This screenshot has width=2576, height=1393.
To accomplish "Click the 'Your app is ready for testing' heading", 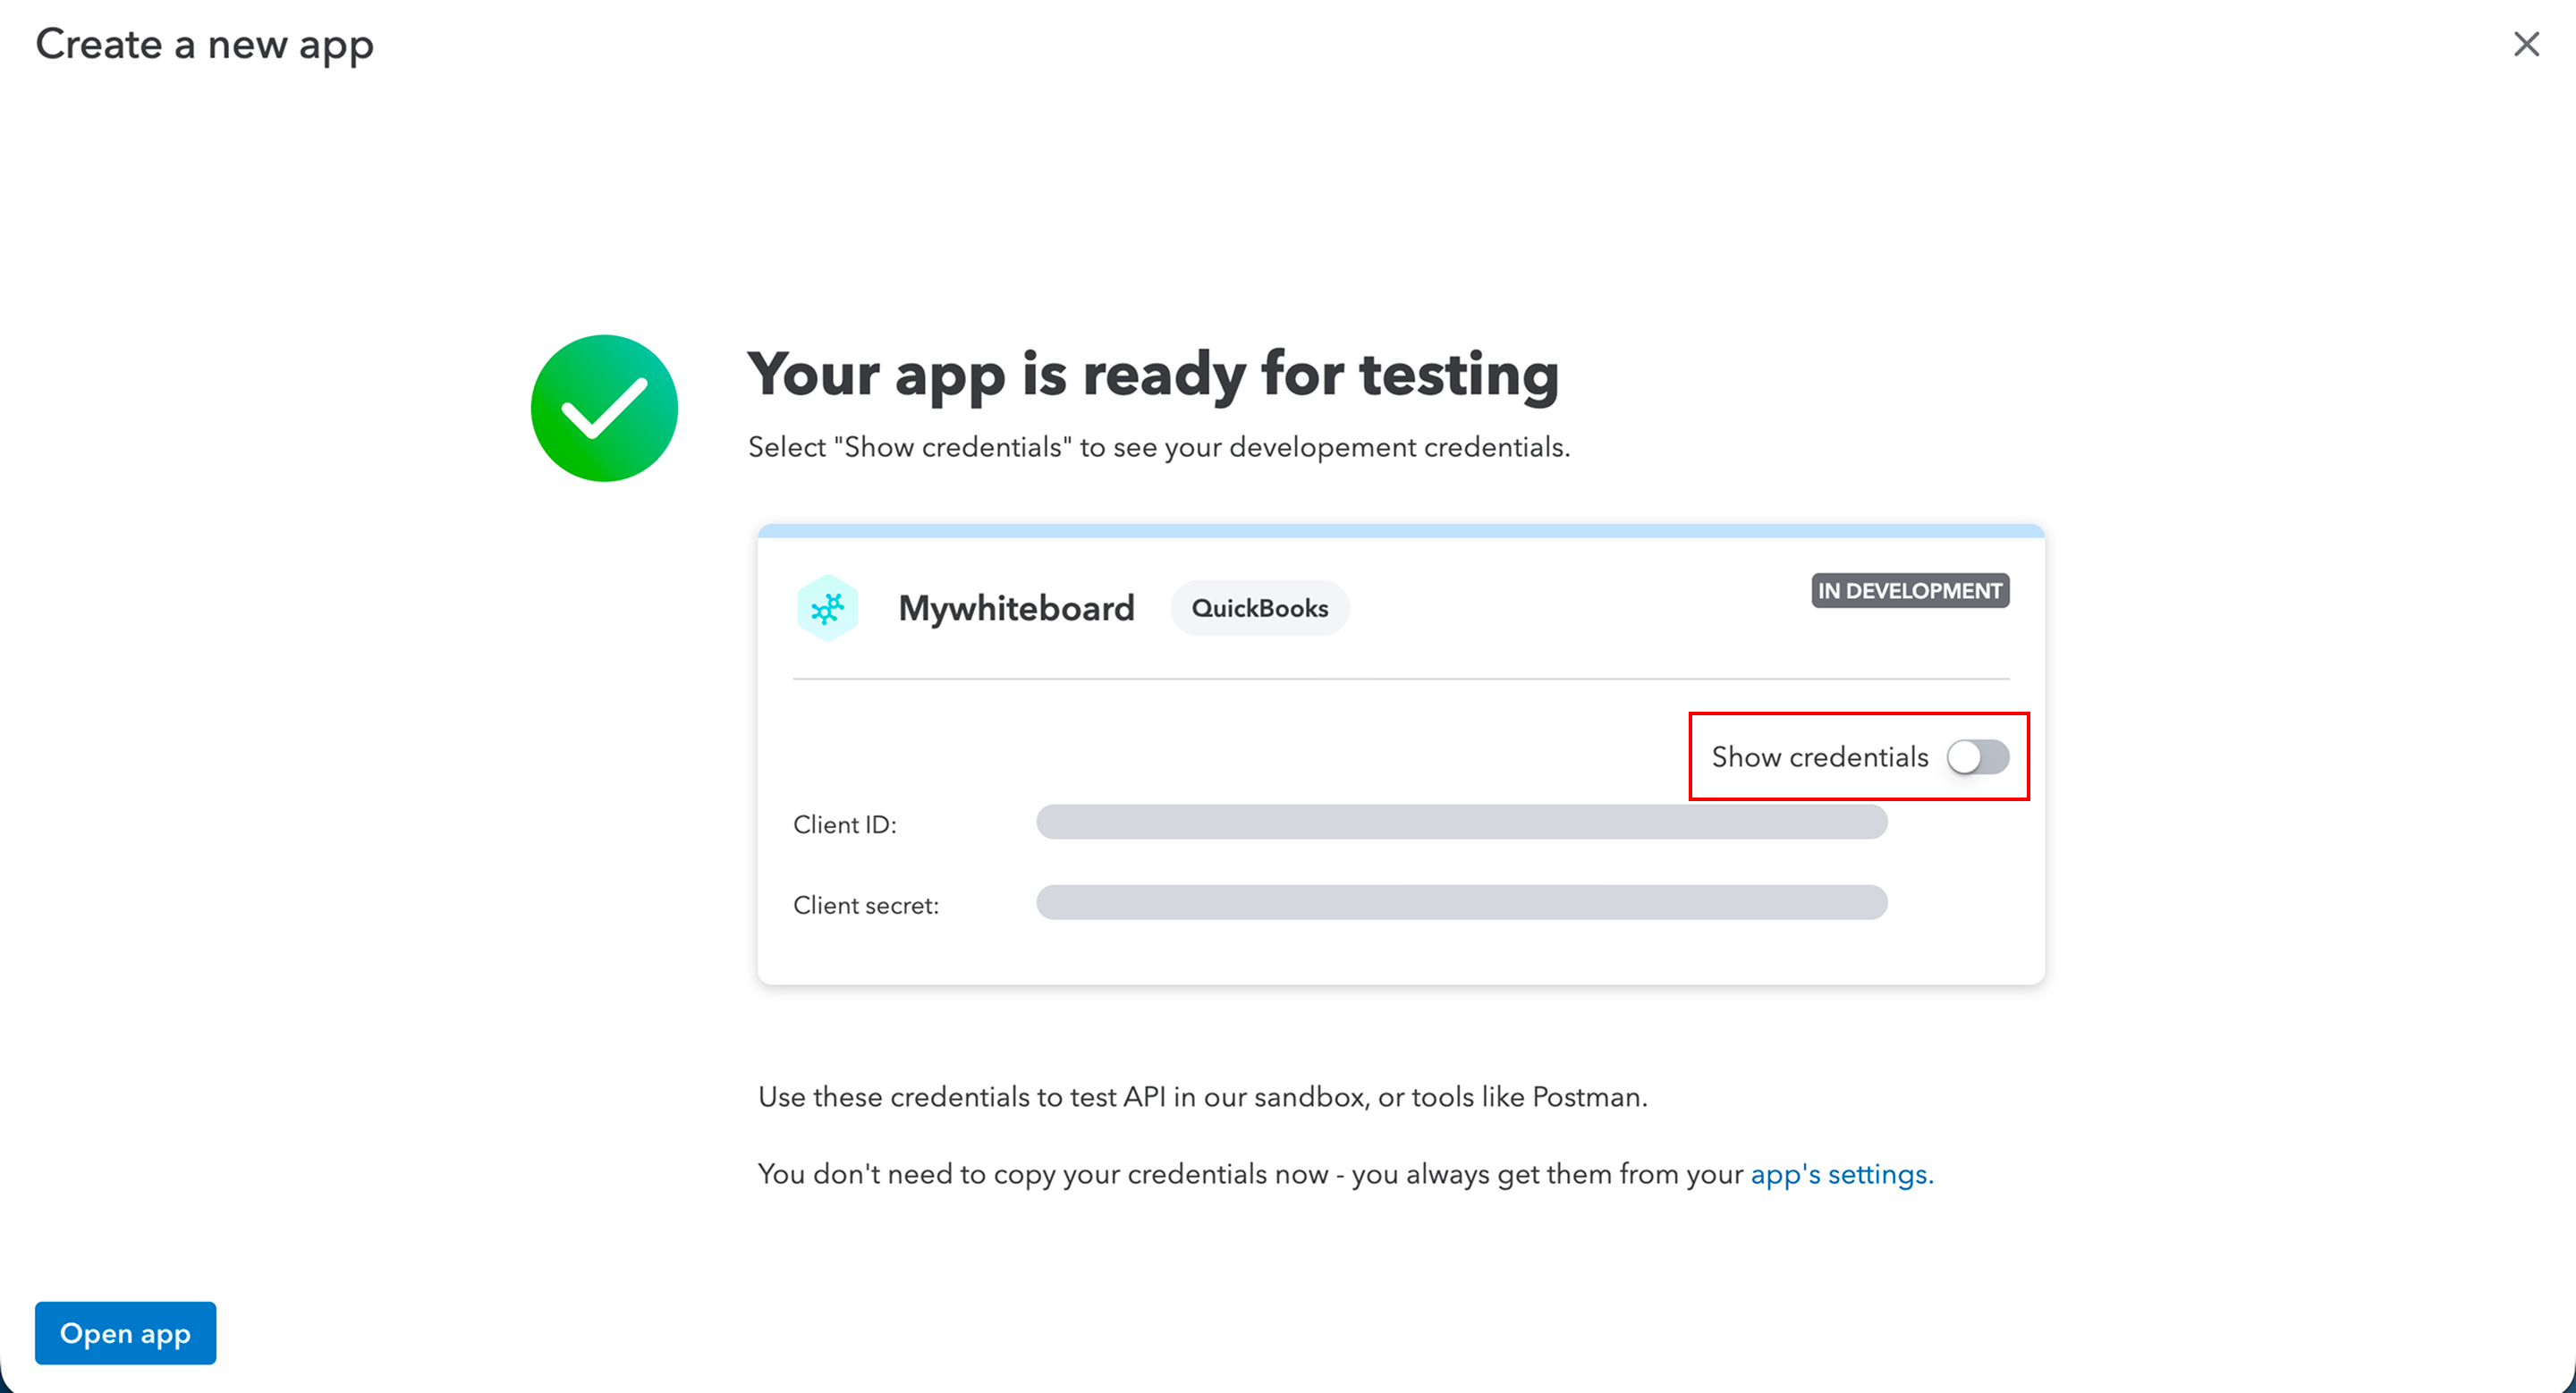I will pos(1152,374).
